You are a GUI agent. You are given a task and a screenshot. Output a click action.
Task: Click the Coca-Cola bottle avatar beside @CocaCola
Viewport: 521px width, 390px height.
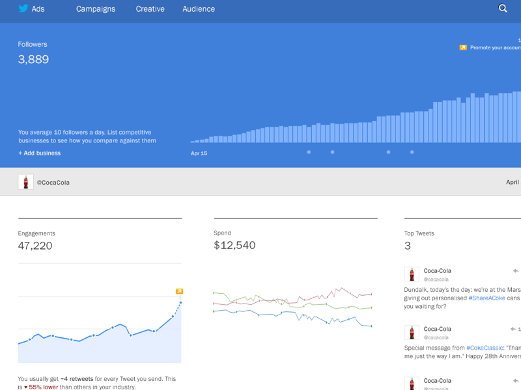[26, 183]
